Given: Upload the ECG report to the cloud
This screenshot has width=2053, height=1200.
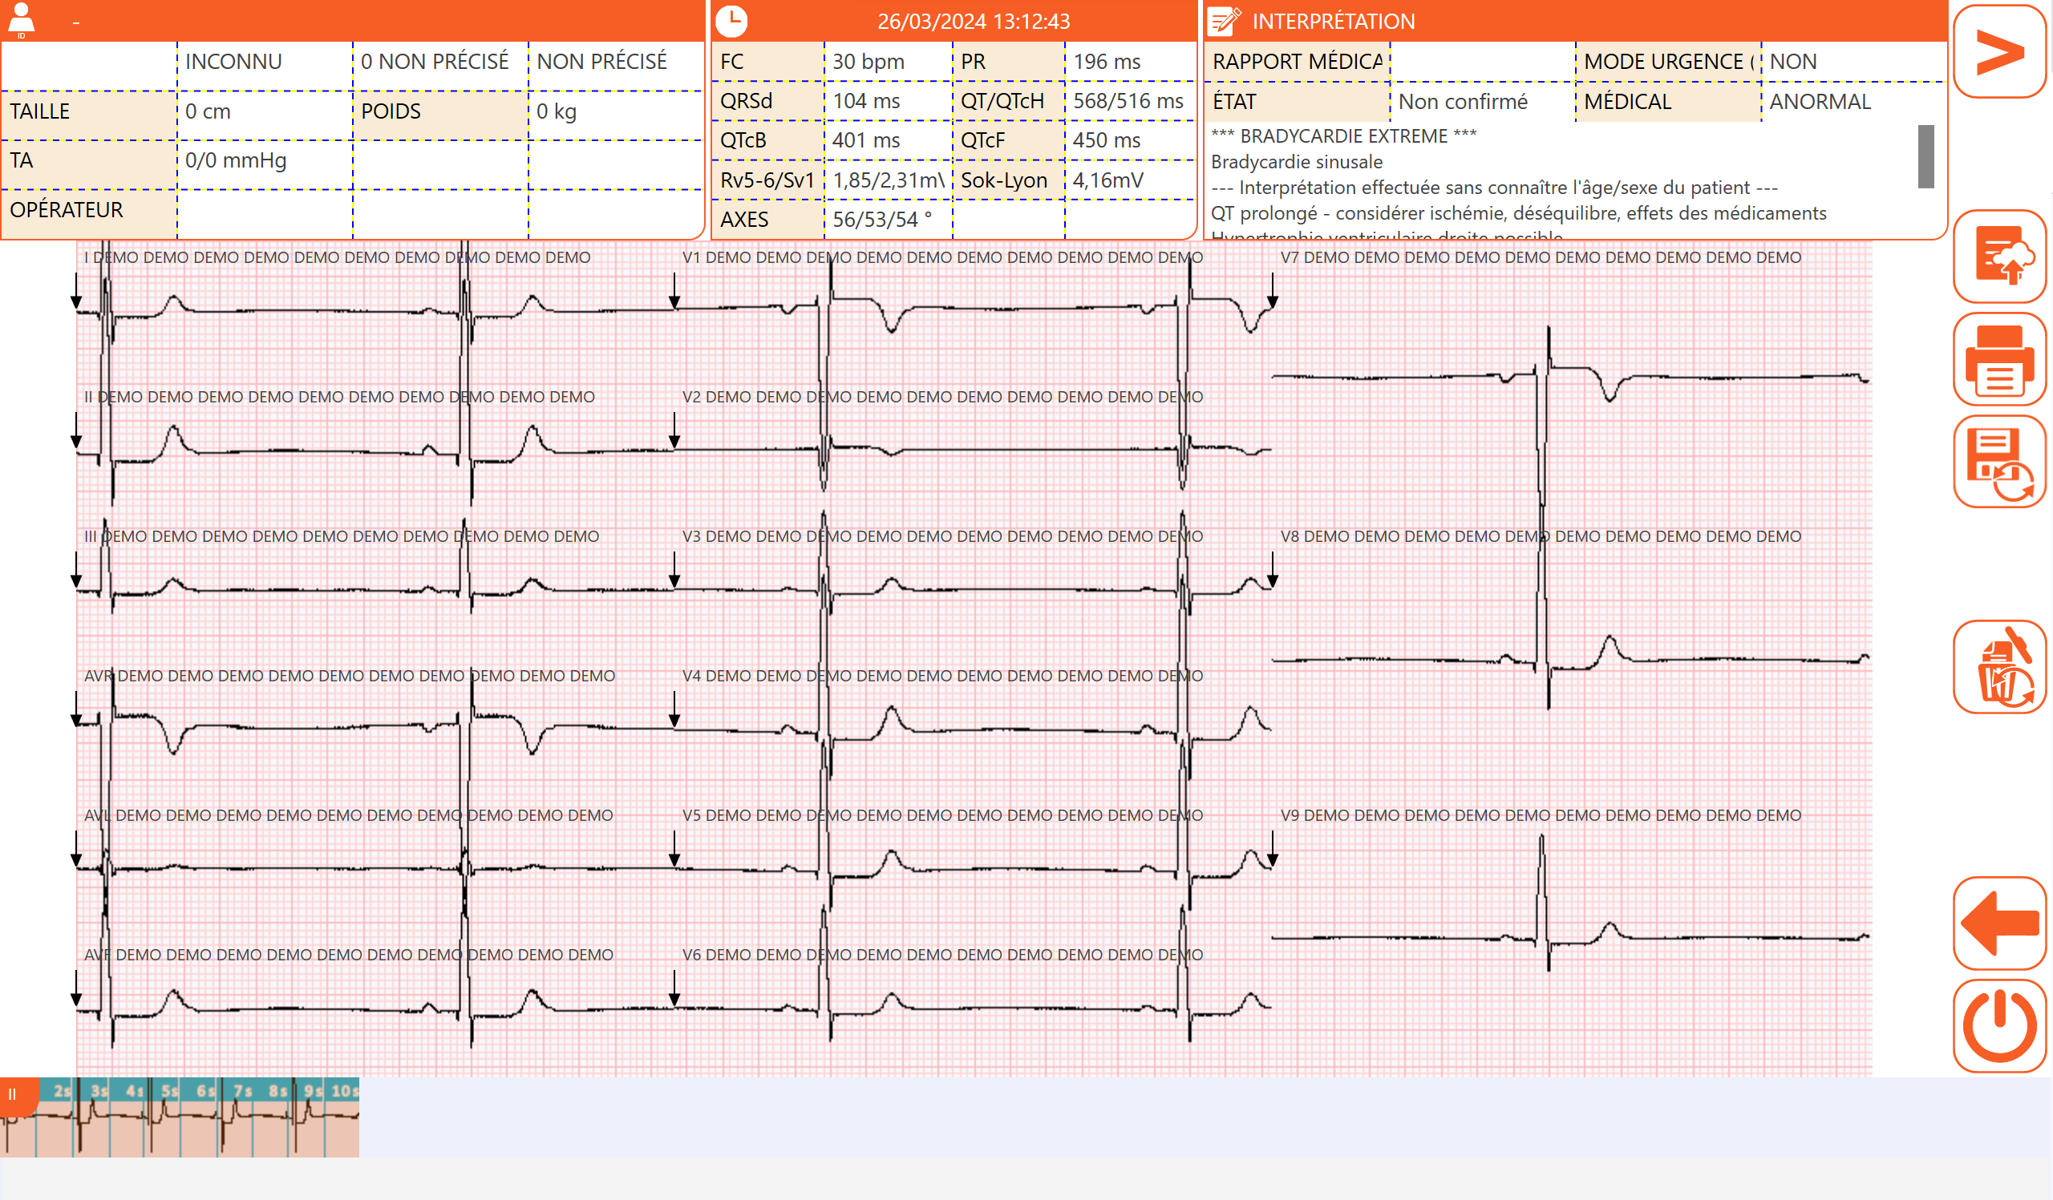Looking at the screenshot, I should point(2001,263).
